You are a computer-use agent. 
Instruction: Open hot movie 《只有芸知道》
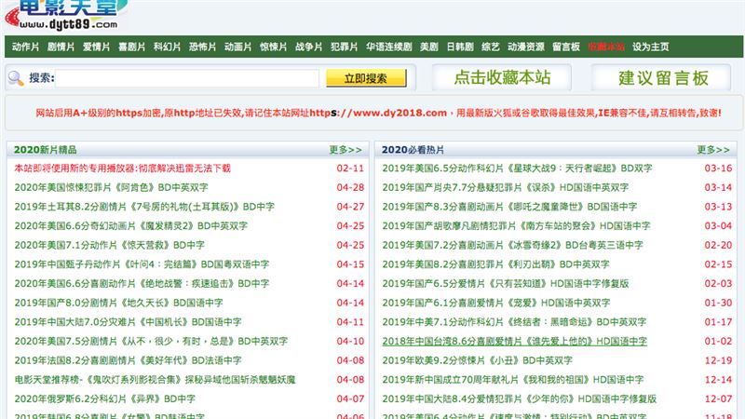click(x=505, y=284)
